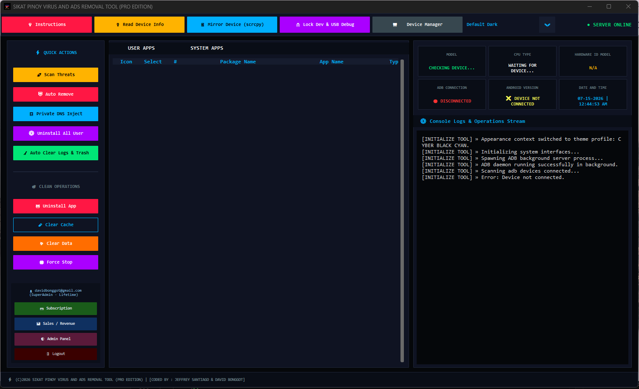Screen dimensions: 639x389
Task: Sort by the Package Name column header
Action: 238,62
